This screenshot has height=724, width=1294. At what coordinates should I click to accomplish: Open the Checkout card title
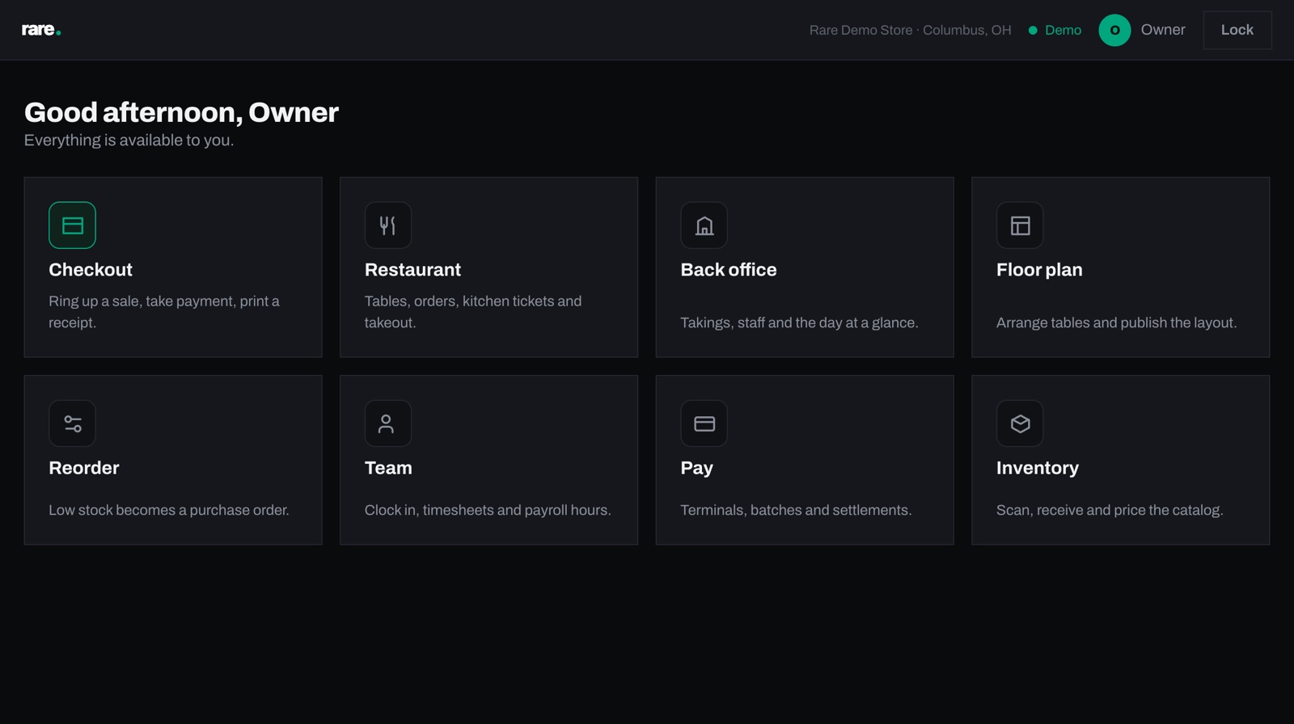[91, 270]
